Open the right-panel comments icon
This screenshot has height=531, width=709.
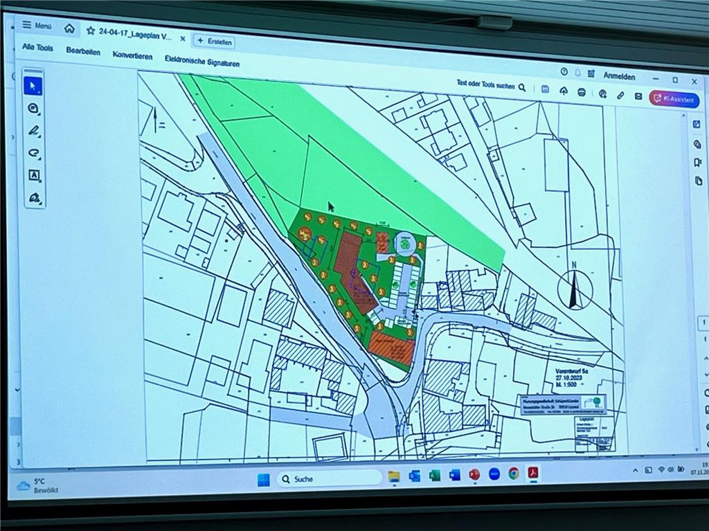[x=697, y=144]
